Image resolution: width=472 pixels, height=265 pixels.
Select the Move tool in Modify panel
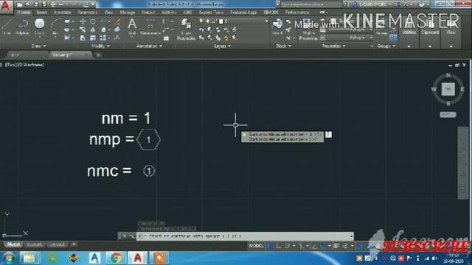click(83, 21)
